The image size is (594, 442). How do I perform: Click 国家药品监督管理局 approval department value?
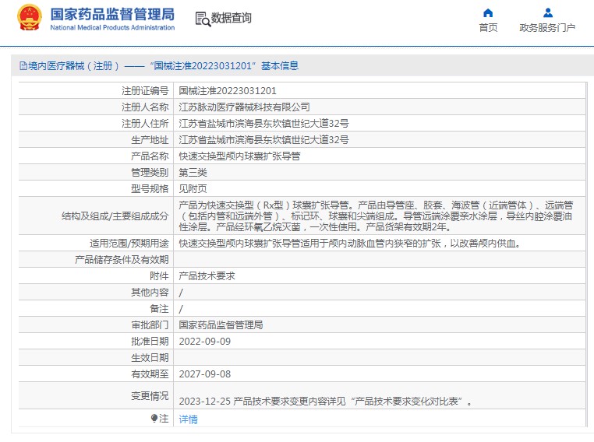coord(221,324)
